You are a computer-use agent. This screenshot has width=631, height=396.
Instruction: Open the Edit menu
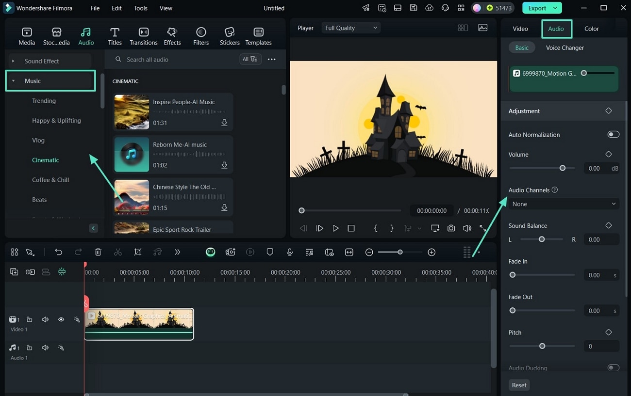tap(116, 8)
